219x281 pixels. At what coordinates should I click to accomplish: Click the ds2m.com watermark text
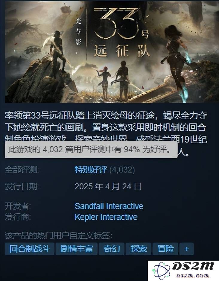(193, 275)
